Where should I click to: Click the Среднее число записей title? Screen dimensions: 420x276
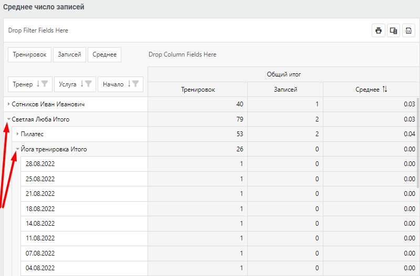44,7
